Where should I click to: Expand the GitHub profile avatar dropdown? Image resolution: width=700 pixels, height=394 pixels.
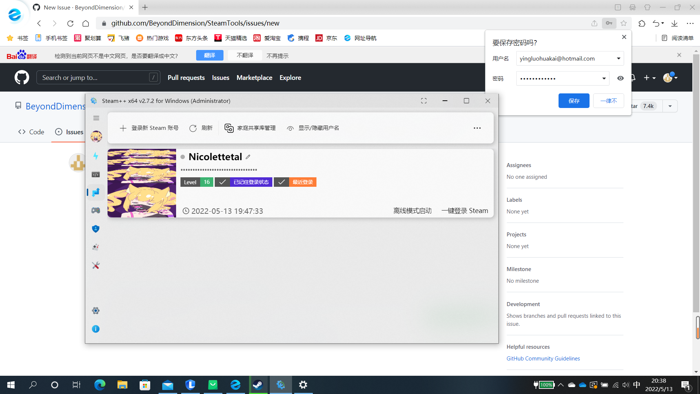click(x=670, y=77)
